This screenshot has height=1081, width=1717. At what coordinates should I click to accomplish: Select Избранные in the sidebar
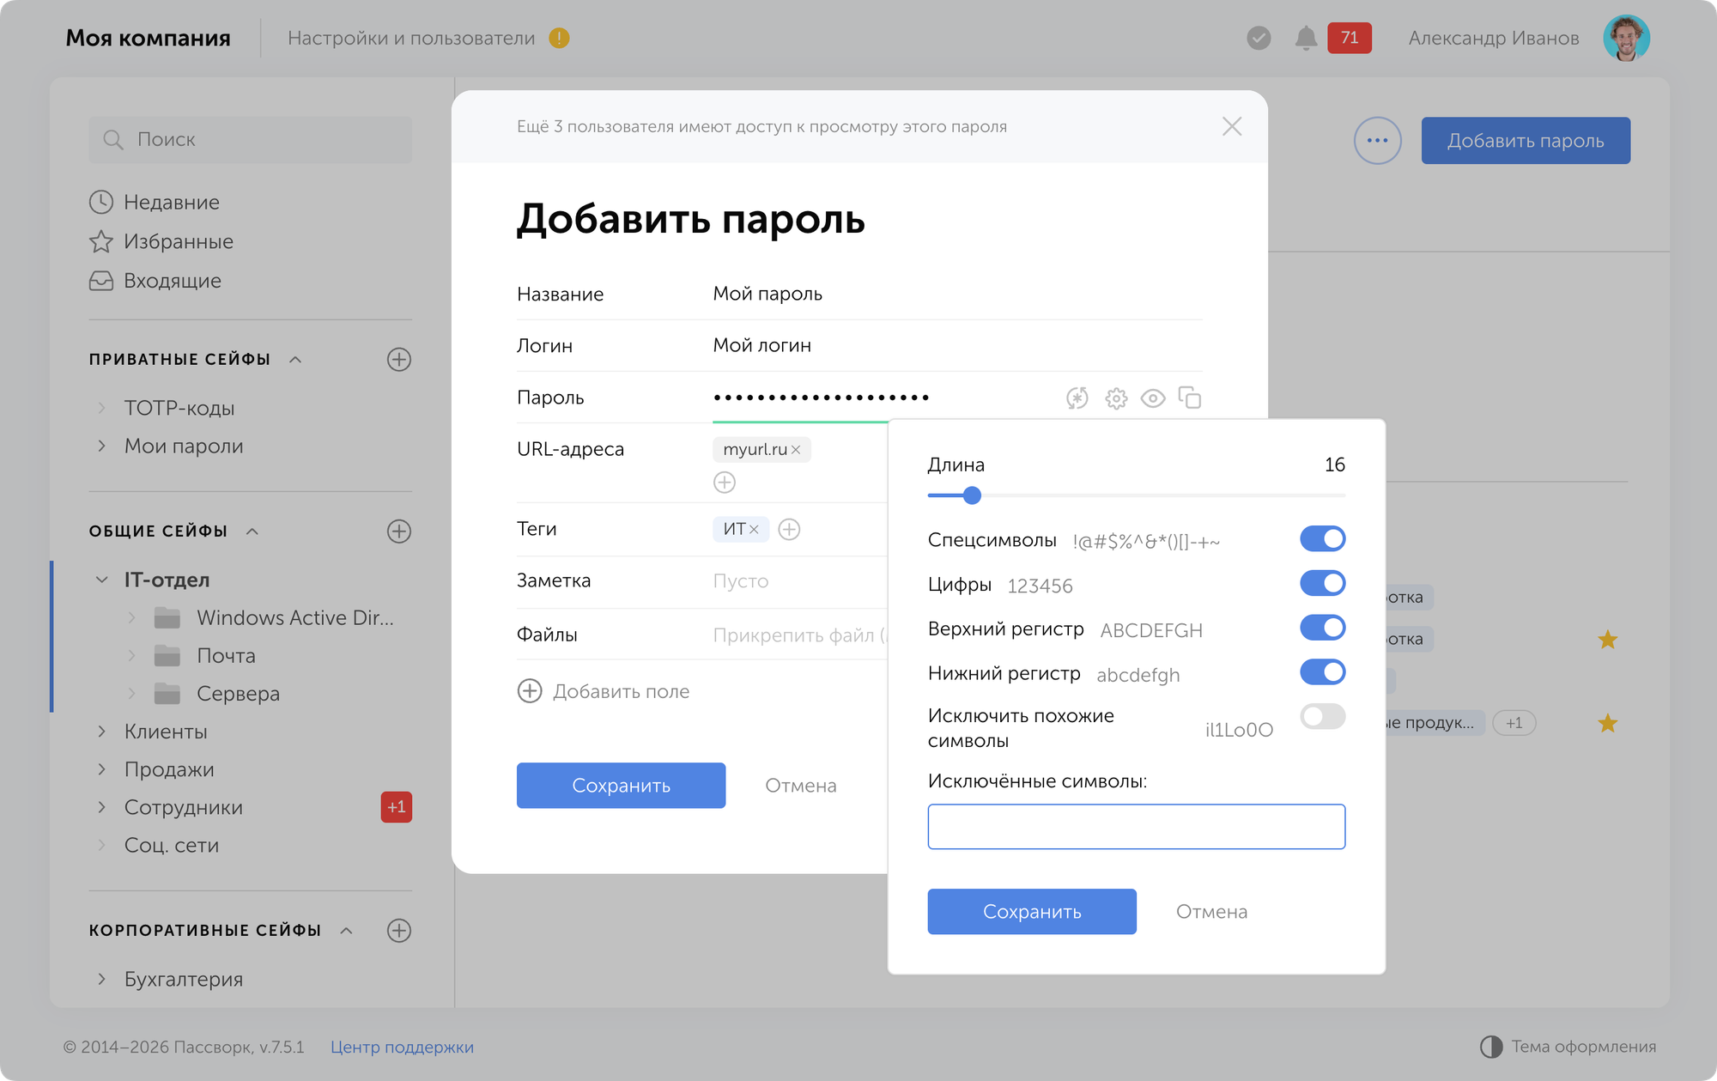178,241
